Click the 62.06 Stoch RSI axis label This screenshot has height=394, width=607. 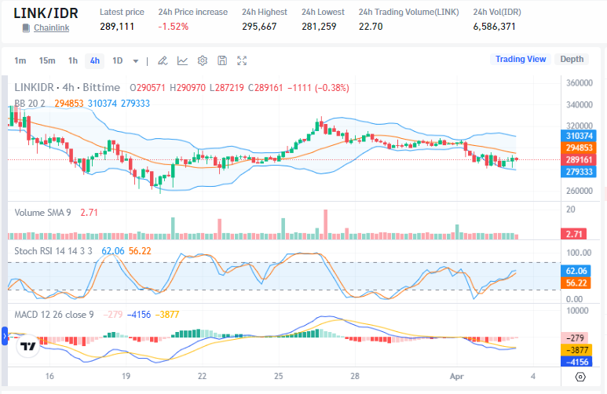(x=576, y=271)
